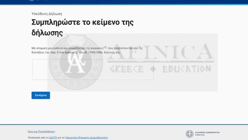Click the footnote (2) superscript after κυρώσεις
The image size is (248, 140).
pos(105,47)
